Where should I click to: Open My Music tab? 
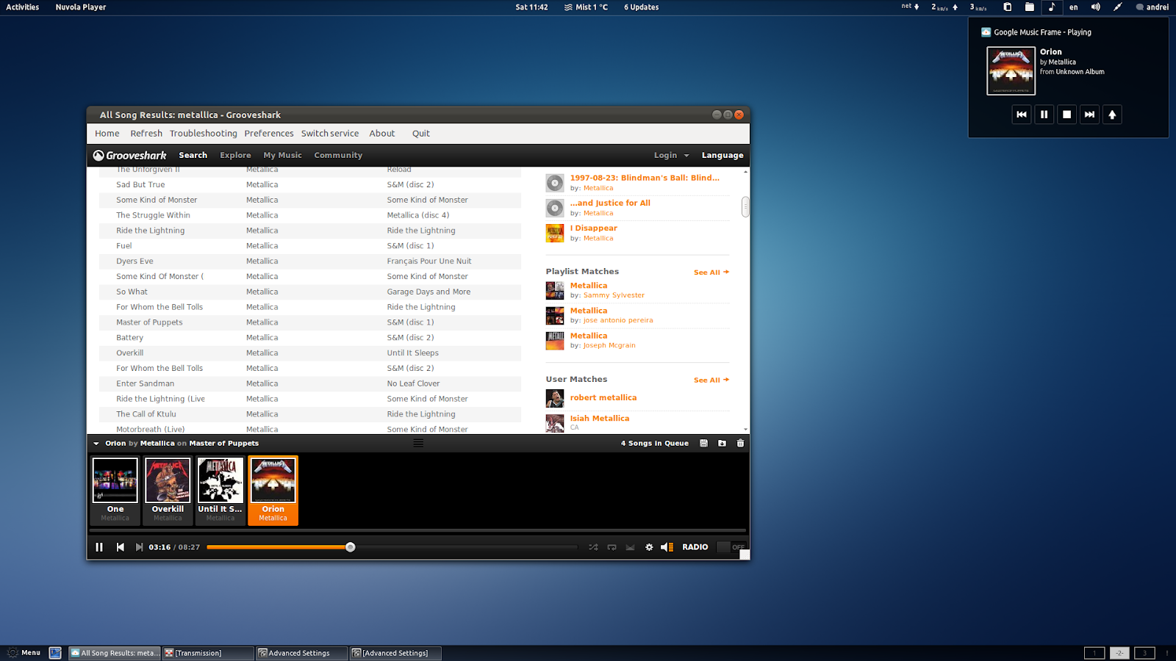pos(283,155)
